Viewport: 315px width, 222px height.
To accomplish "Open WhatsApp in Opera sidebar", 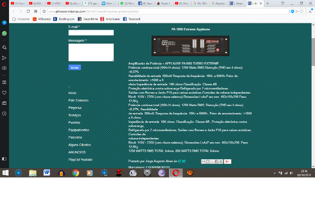I will [x=4, y=33].
